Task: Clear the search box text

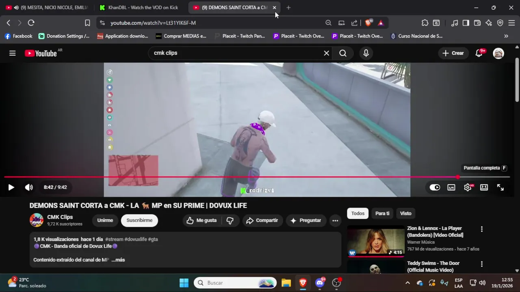Action: click(326, 53)
